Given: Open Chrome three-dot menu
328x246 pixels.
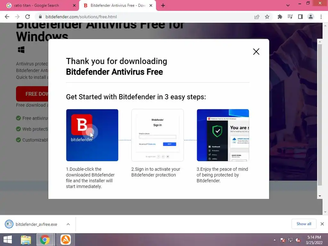Looking at the screenshot, I should point(321,17).
